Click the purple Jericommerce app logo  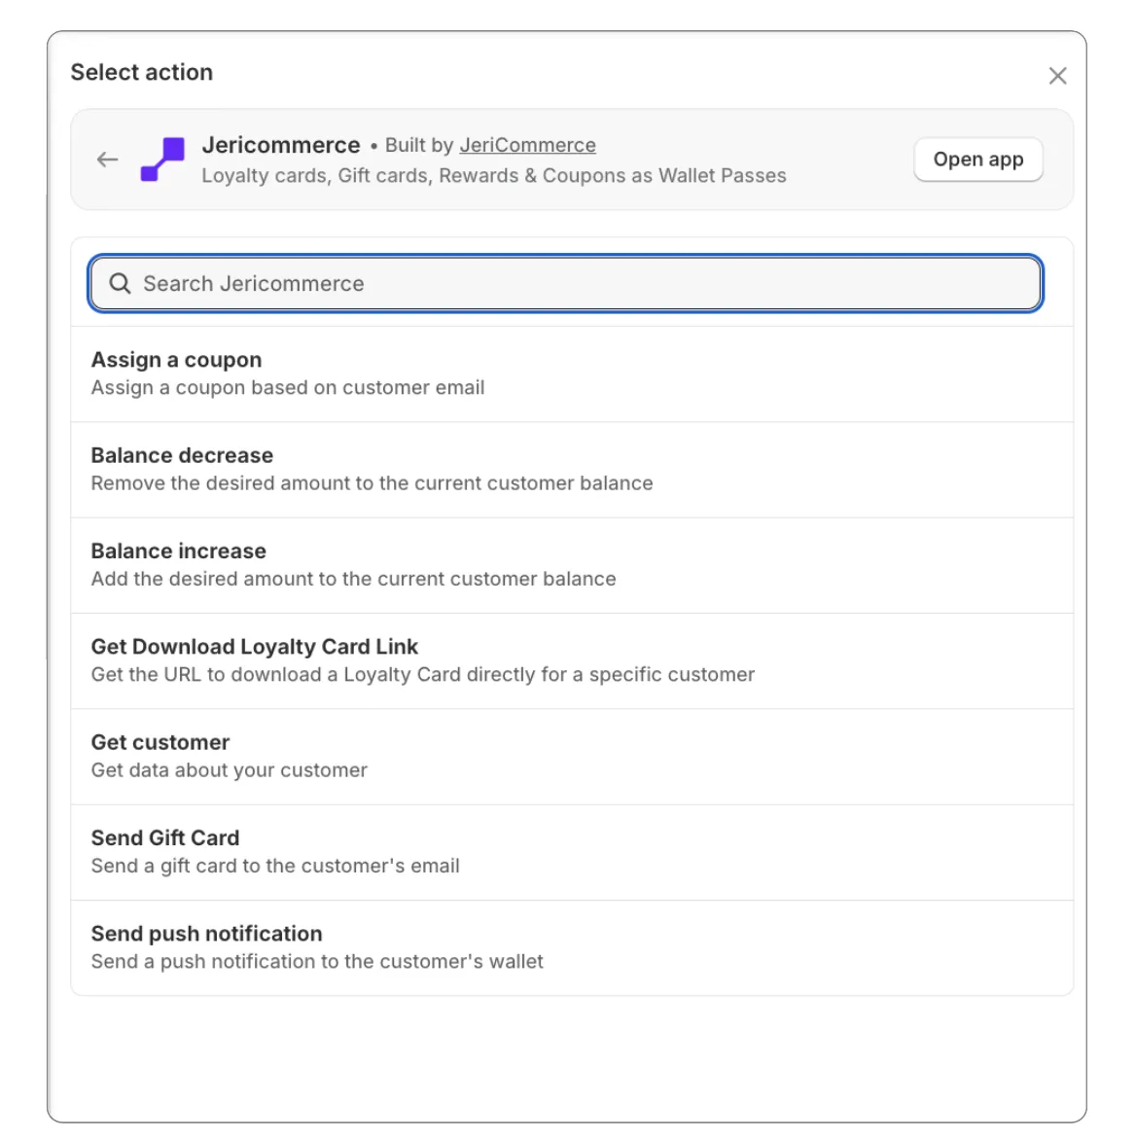163,159
